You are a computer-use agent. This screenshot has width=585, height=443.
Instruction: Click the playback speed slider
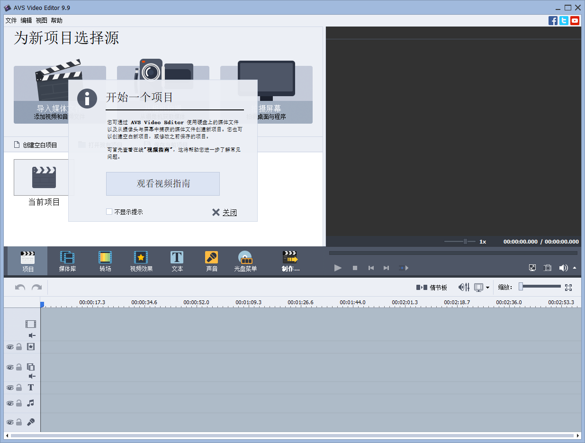tap(460, 242)
